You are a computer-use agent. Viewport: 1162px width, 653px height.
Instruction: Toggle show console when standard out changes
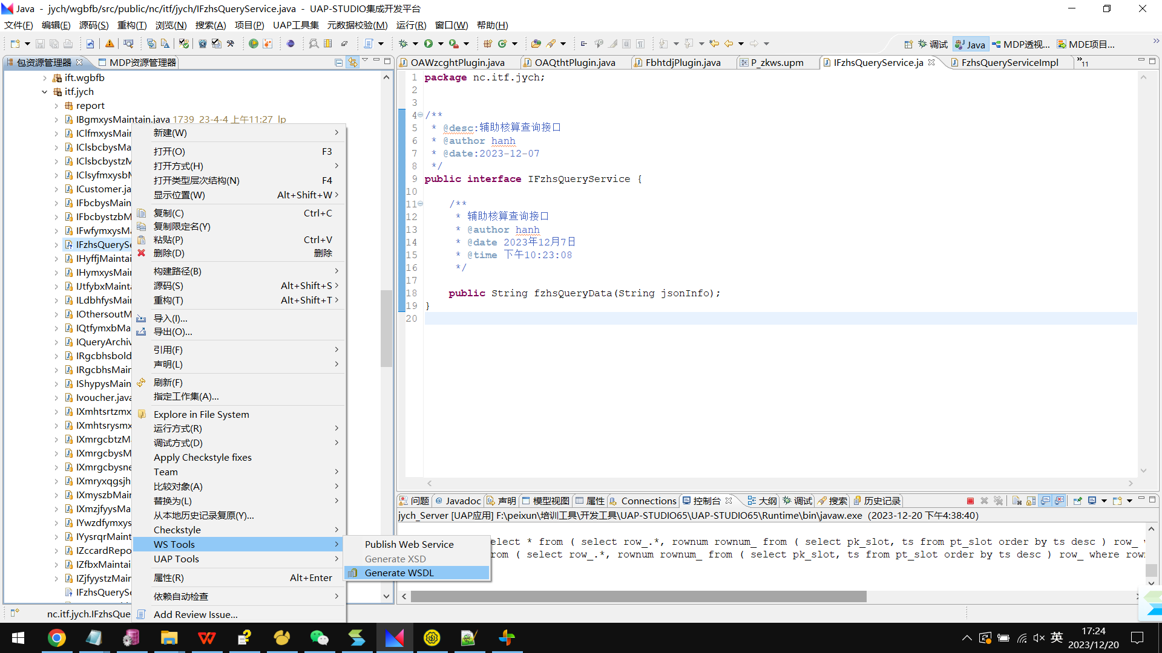pyautogui.click(x=1045, y=501)
